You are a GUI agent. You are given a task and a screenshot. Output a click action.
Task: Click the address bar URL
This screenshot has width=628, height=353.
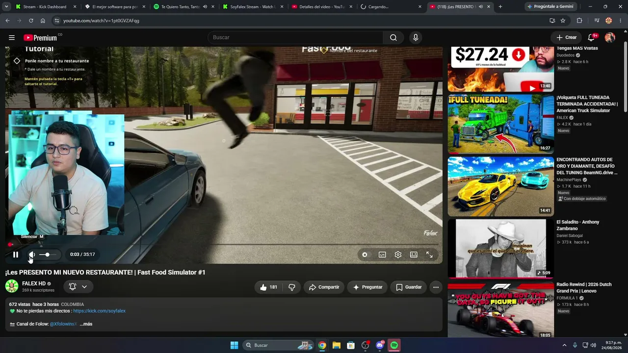pyautogui.click(x=101, y=21)
